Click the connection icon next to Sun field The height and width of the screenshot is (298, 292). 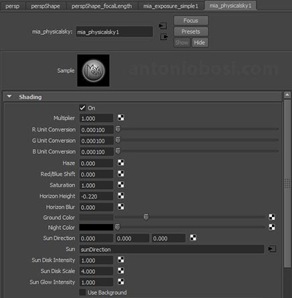tap(272, 249)
